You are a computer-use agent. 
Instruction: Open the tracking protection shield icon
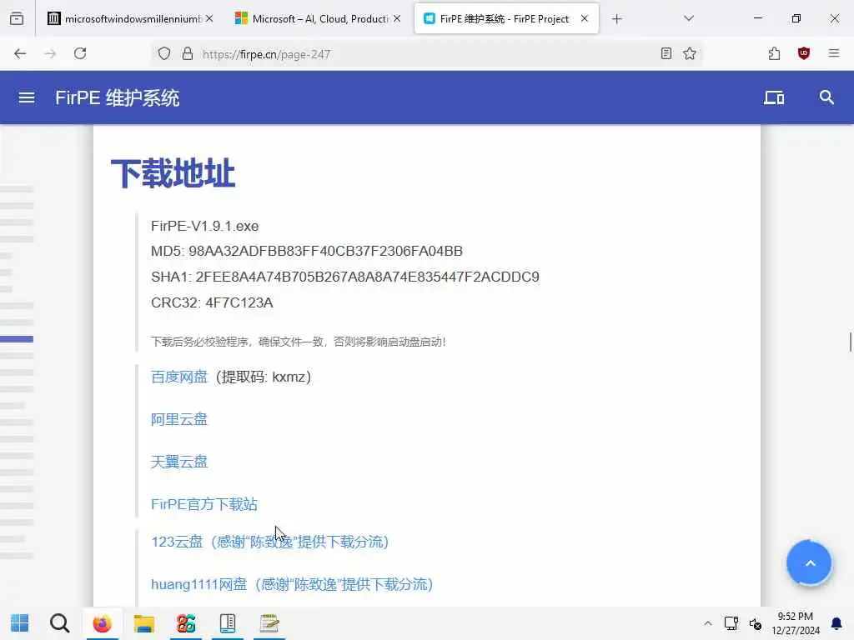164,53
